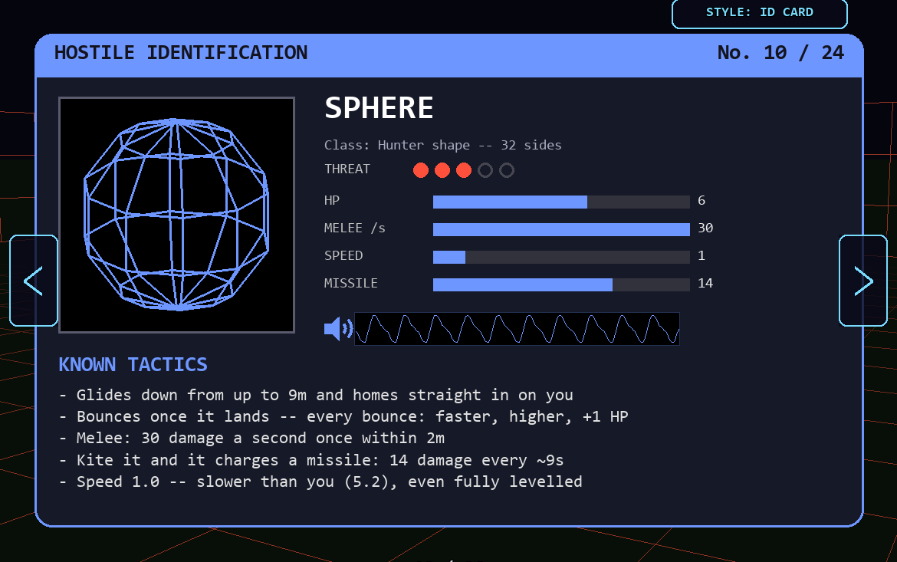Click tactic line 'Glides down from up to 9m'
Screen dimensions: 897x562
pyautogui.click(x=316, y=396)
